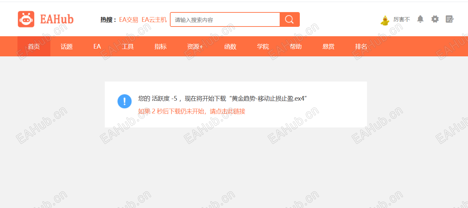Click the write post edit icon
The image size is (468, 208).
(x=450, y=19)
